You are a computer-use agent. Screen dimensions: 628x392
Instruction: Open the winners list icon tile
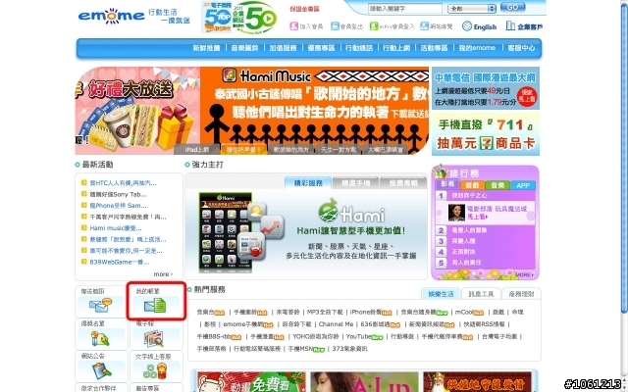100,339
